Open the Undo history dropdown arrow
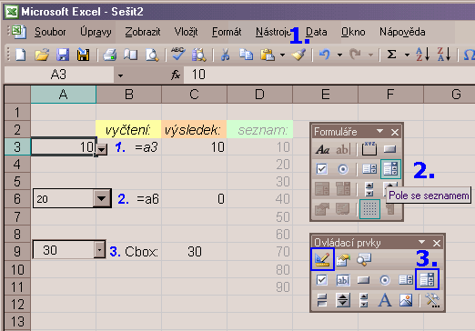Screen dimensions: 475x331 coord(339,55)
